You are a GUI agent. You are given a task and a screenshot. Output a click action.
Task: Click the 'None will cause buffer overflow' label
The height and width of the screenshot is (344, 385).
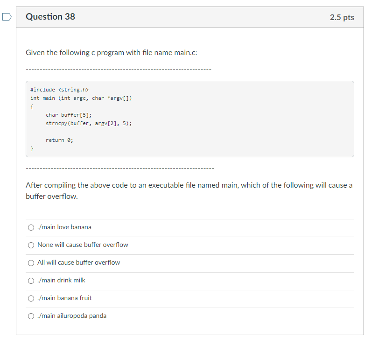click(x=83, y=245)
